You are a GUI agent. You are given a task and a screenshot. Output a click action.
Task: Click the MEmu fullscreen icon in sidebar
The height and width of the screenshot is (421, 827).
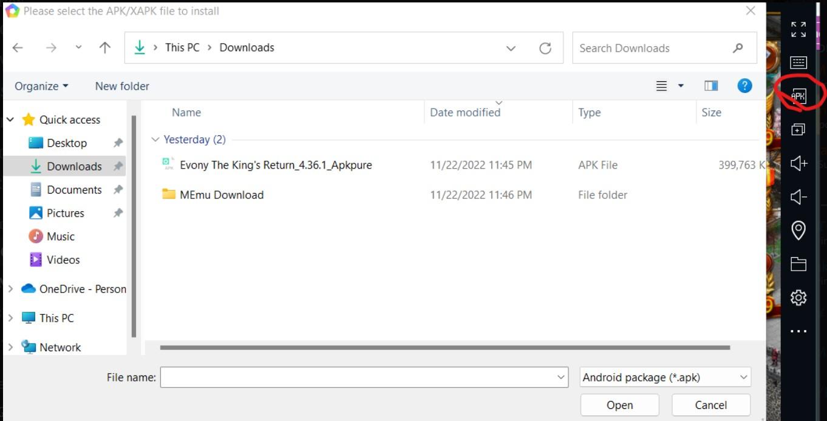click(798, 29)
